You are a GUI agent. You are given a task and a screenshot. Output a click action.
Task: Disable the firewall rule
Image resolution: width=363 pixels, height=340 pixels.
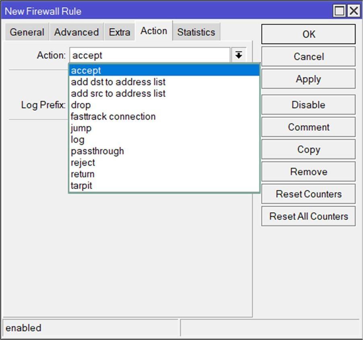click(x=308, y=105)
